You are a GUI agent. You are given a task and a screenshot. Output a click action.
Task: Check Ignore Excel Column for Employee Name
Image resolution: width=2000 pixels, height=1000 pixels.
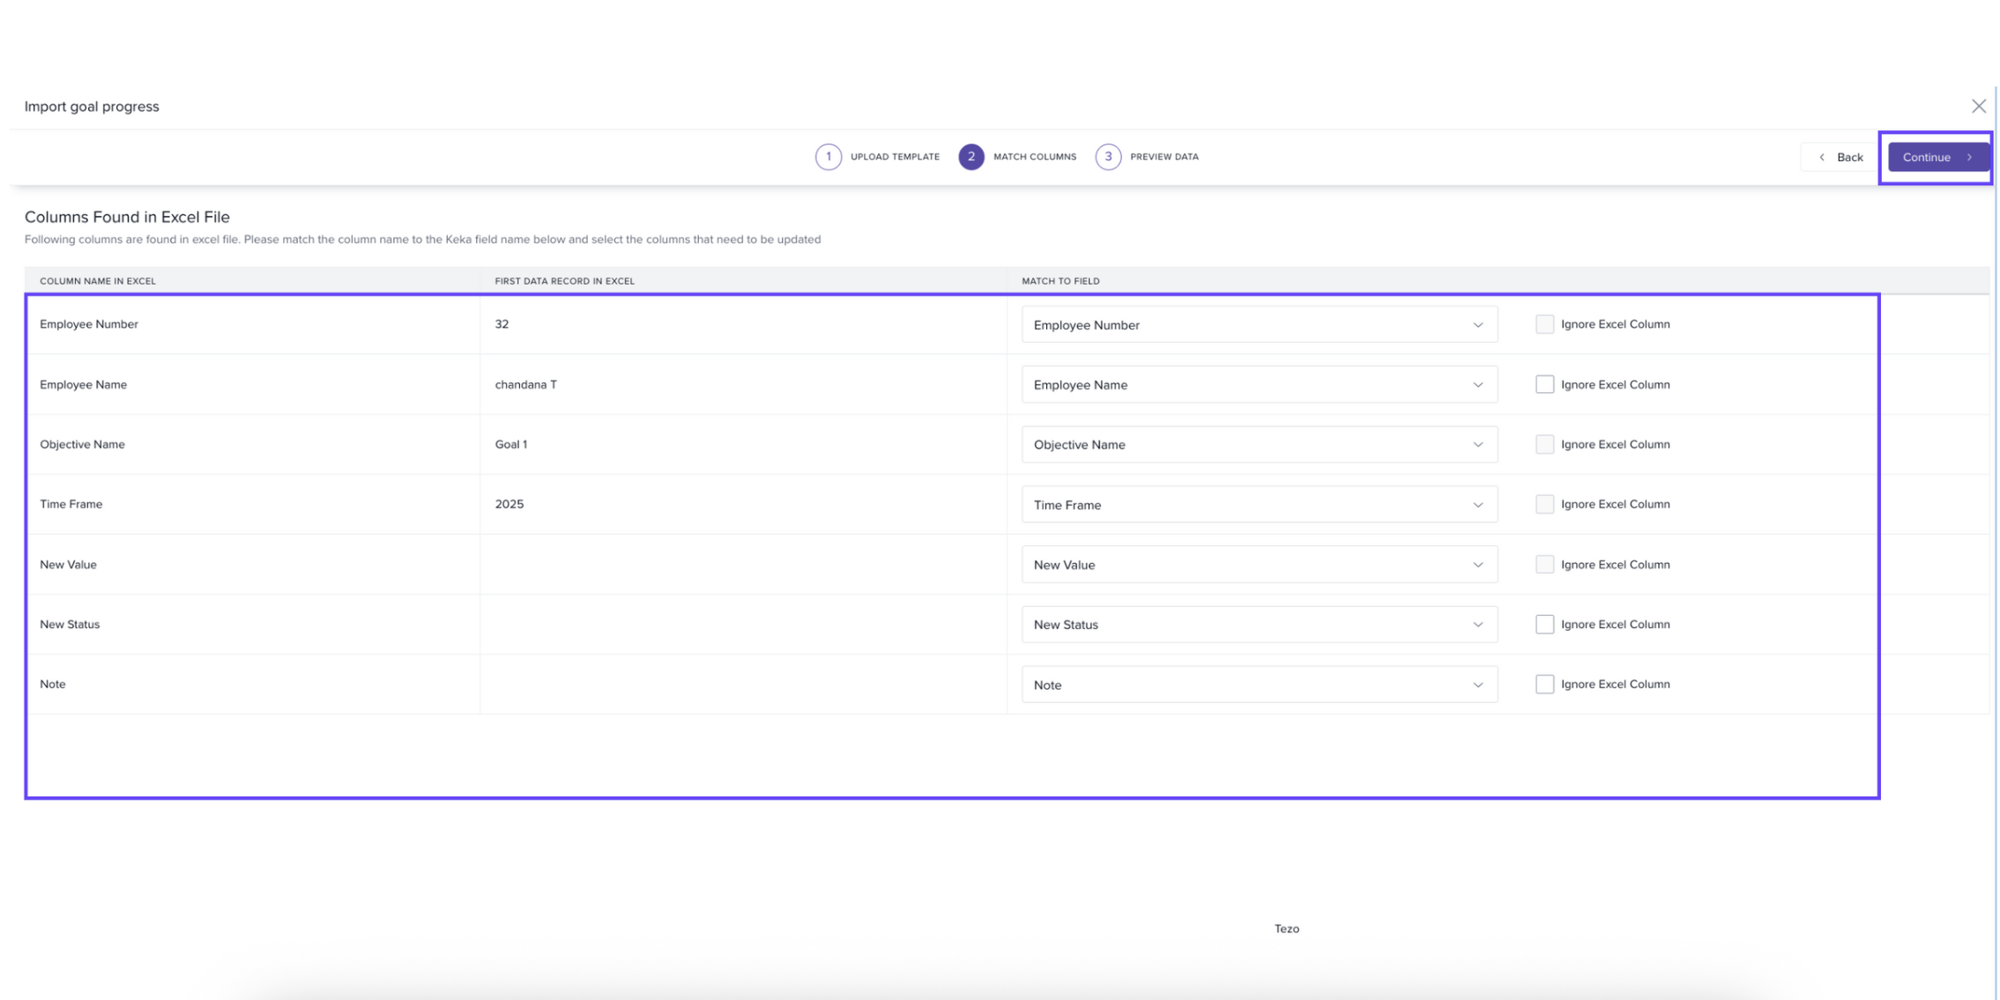1543,384
